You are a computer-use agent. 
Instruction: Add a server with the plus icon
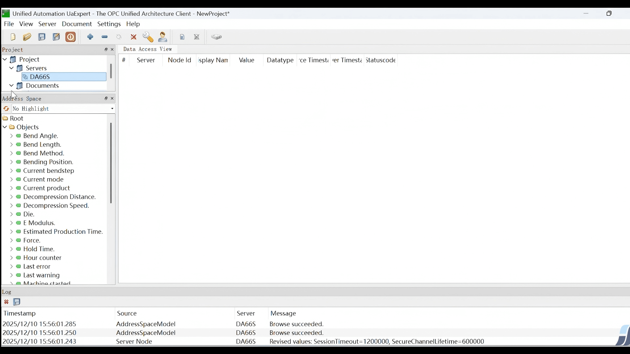pos(90,37)
